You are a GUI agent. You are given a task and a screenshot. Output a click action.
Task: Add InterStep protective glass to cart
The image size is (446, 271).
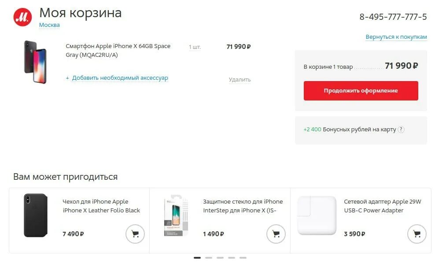coord(276,234)
